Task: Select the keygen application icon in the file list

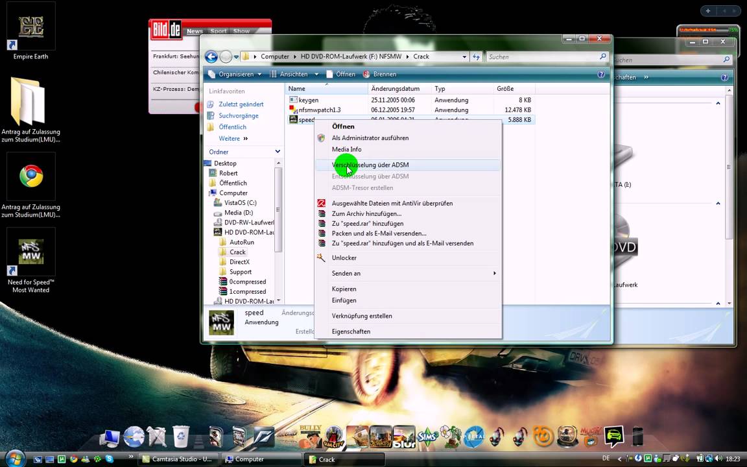Action: [293, 100]
